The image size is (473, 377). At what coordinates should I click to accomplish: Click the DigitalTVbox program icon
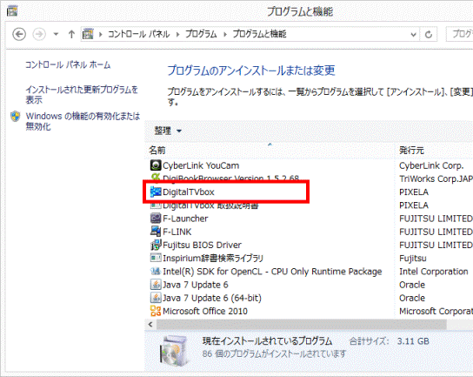click(x=156, y=192)
